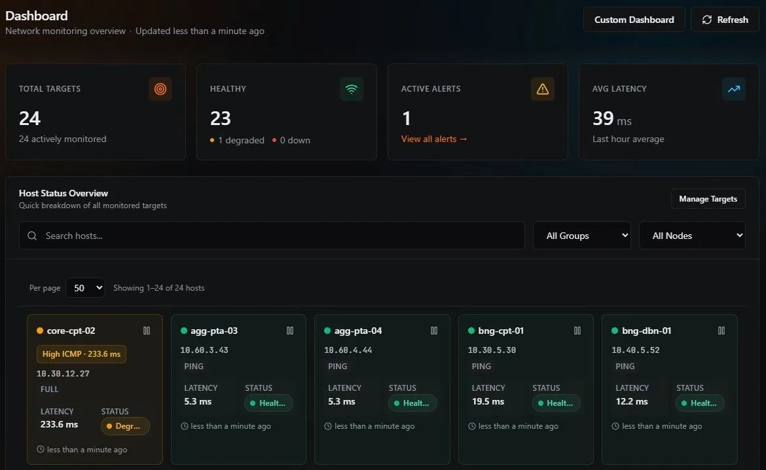Open the bng-dbn-01 host name
The width and height of the screenshot is (766, 470).
pos(646,331)
